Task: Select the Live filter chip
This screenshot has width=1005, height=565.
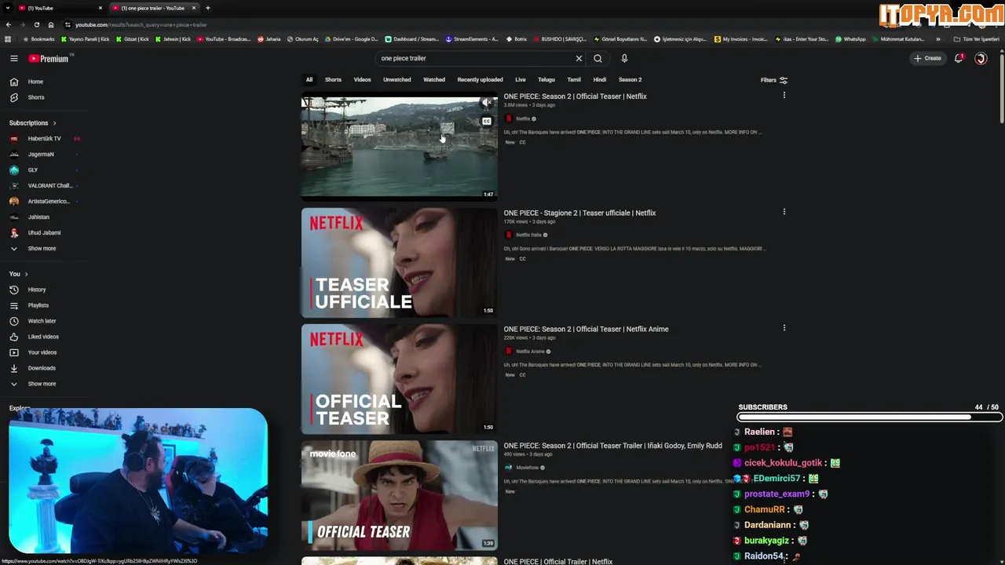Action: pyautogui.click(x=520, y=79)
